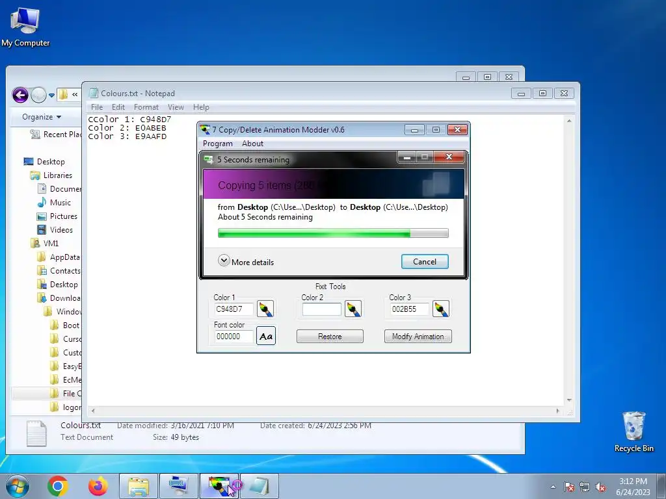Open Notepad Format menu
666x499 pixels.
[146, 107]
